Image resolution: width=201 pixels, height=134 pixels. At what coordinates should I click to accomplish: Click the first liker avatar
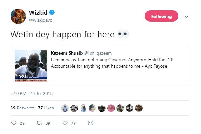coord(65,108)
